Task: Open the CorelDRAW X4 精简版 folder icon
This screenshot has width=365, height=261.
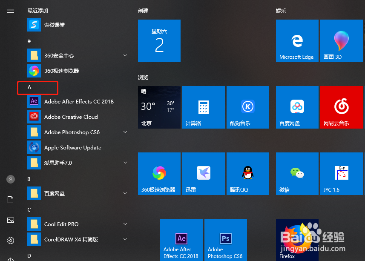Action: coord(34,239)
